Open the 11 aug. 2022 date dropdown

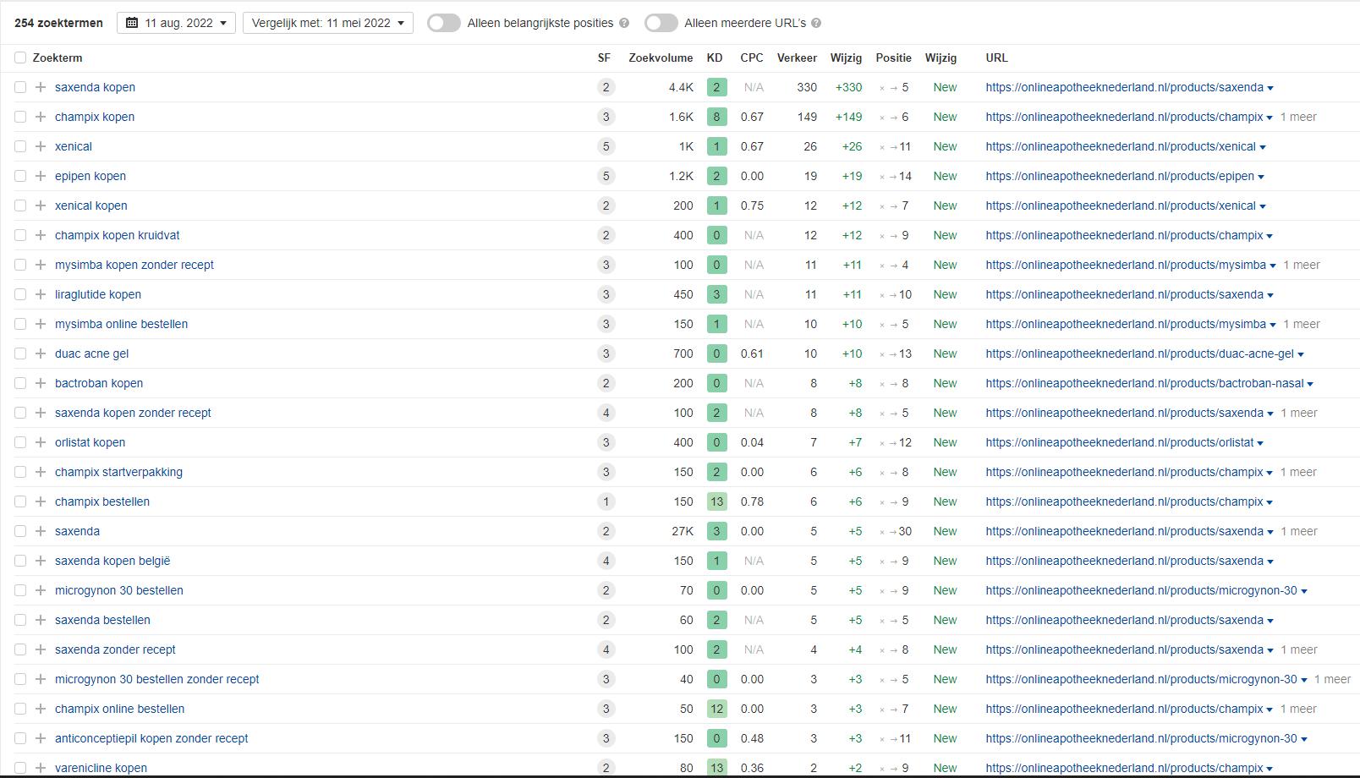point(176,23)
